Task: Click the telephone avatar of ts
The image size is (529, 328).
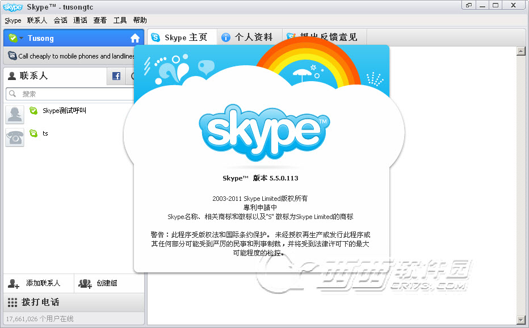Action: pos(15,137)
